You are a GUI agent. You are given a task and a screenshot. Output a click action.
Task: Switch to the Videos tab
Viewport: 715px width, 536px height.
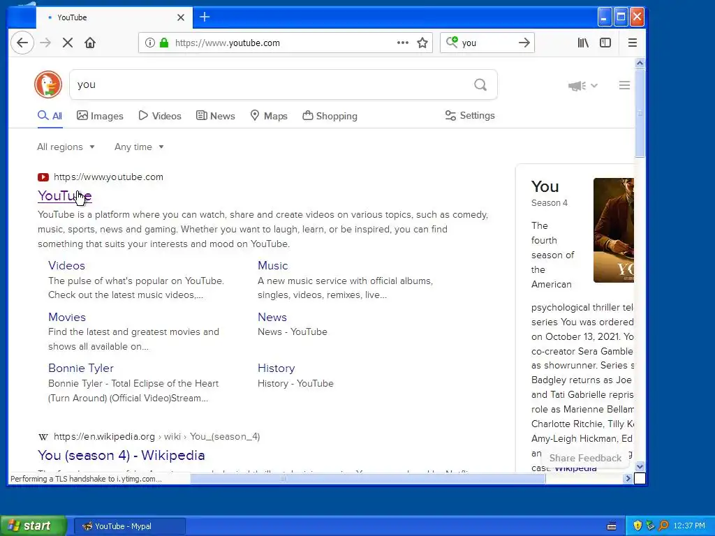coord(160,116)
